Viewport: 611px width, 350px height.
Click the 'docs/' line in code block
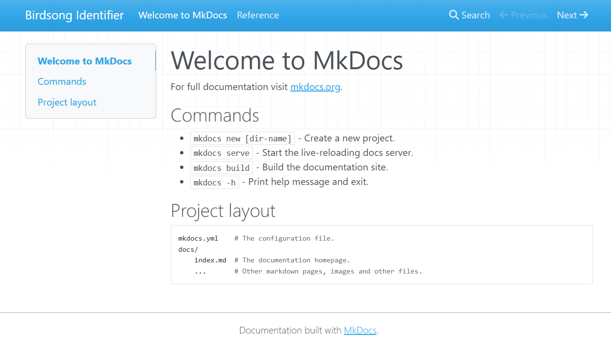pyautogui.click(x=188, y=249)
